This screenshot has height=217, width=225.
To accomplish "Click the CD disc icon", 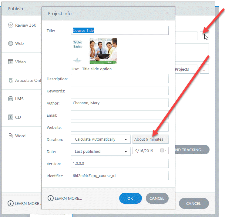I will coord(11,117).
